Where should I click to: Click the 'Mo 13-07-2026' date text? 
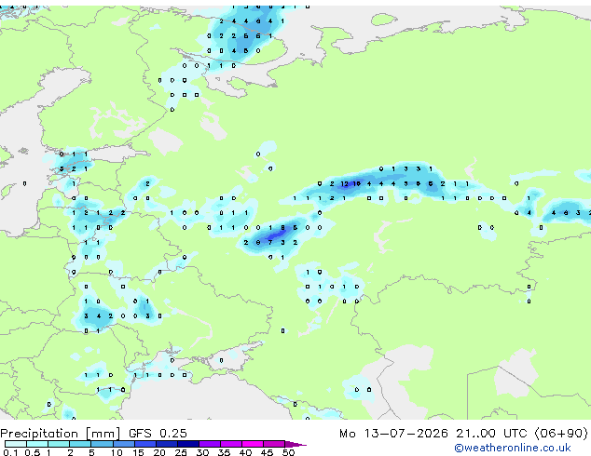tap(393, 434)
